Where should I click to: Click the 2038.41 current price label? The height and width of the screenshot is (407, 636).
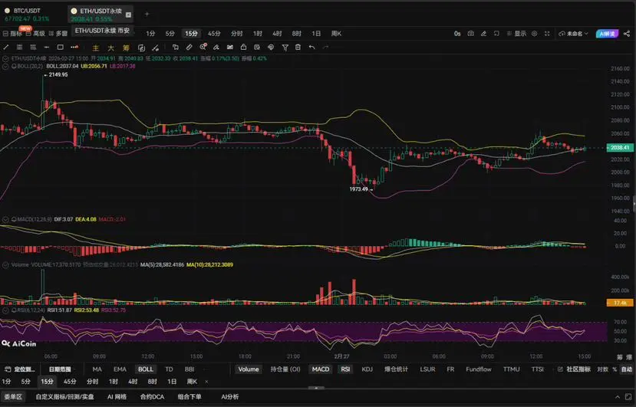point(620,148)
